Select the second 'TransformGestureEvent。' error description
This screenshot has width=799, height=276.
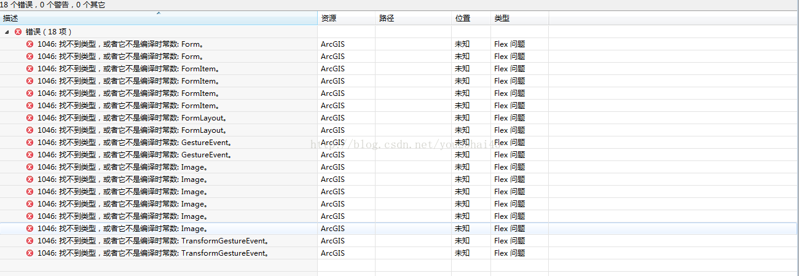click(x=153, y=253)
